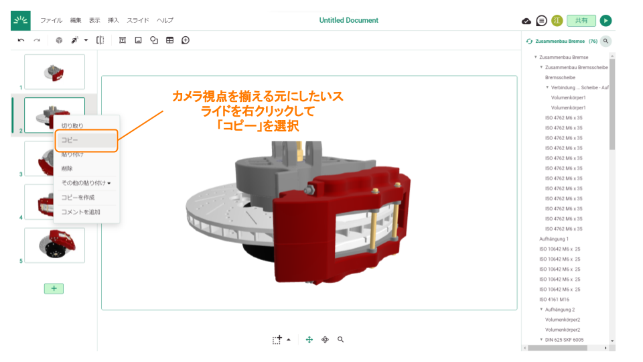Click the tree panel vertical scrollbar

pyautogui.click(x=612, y=105)
